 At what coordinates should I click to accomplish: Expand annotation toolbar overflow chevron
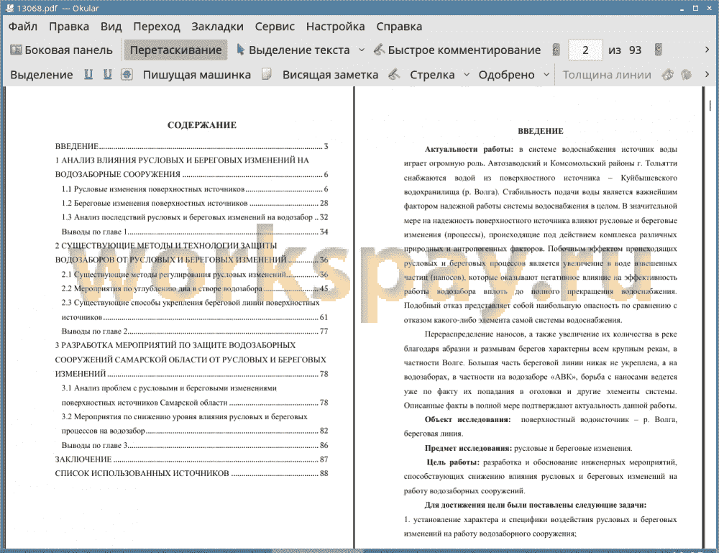[x=707, y=74]
